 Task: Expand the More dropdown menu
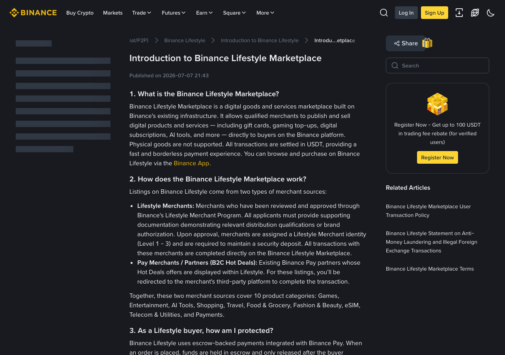point(265,13)
